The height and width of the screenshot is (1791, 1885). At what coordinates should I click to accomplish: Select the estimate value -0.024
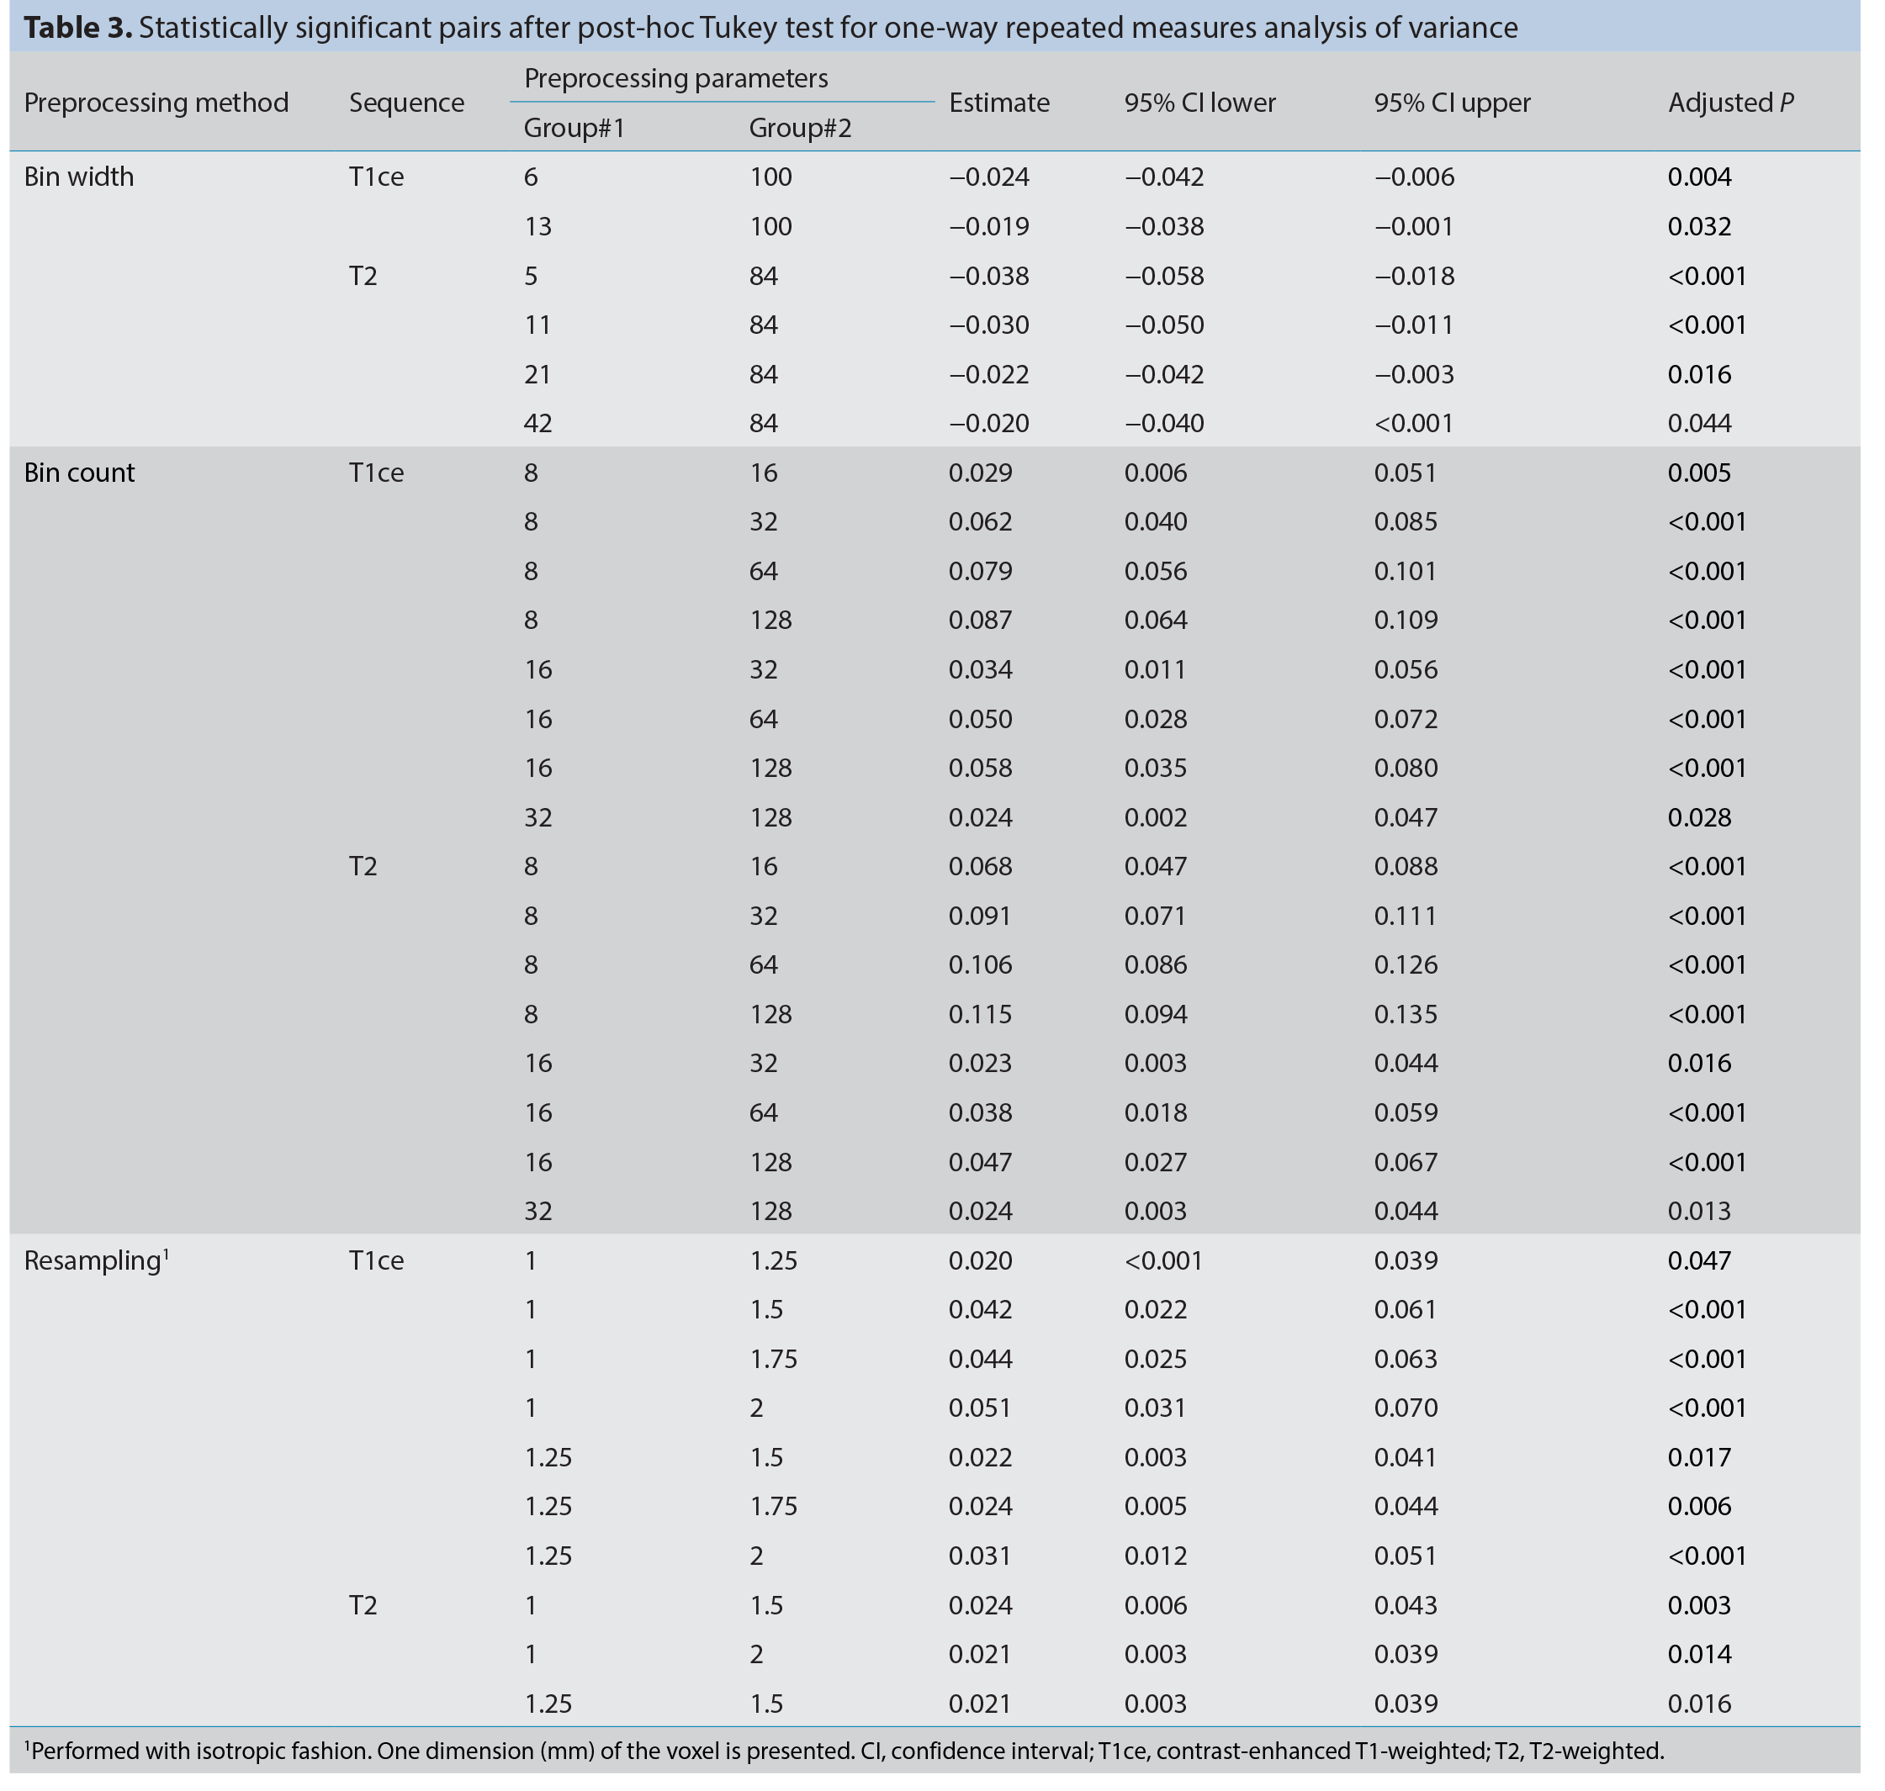pos(989,177)
